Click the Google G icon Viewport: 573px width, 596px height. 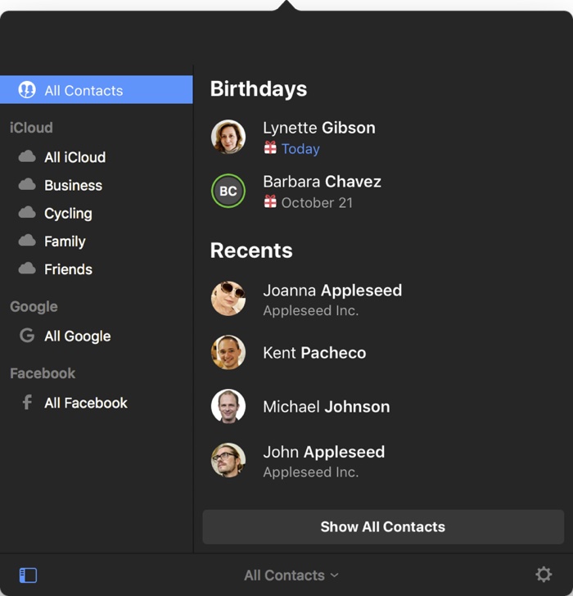click(x=27, y=336)
